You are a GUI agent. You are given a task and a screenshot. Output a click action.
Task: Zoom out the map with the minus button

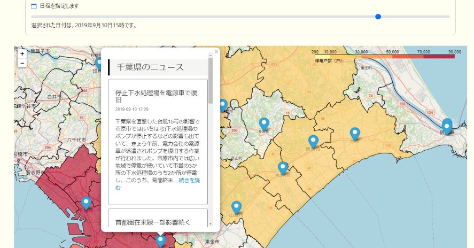pyautogui.click(x=22, y=63)
